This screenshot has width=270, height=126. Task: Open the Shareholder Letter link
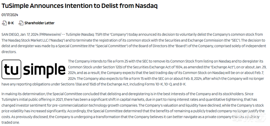[39, 23]
